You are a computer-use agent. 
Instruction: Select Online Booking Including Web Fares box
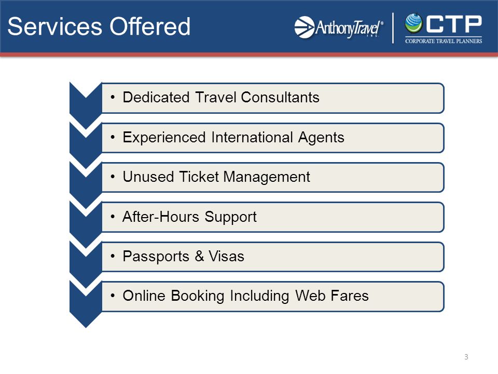[x=273, y=297]
